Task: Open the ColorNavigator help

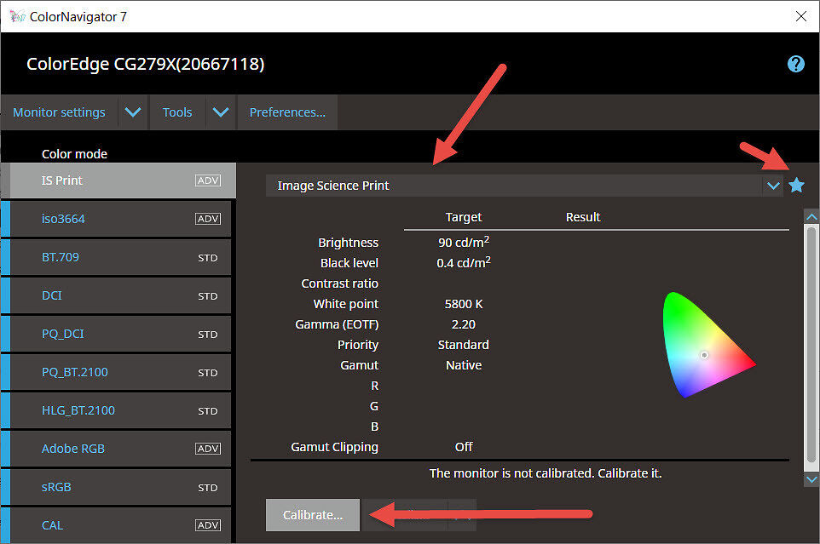Action: (x=795, y=64)
